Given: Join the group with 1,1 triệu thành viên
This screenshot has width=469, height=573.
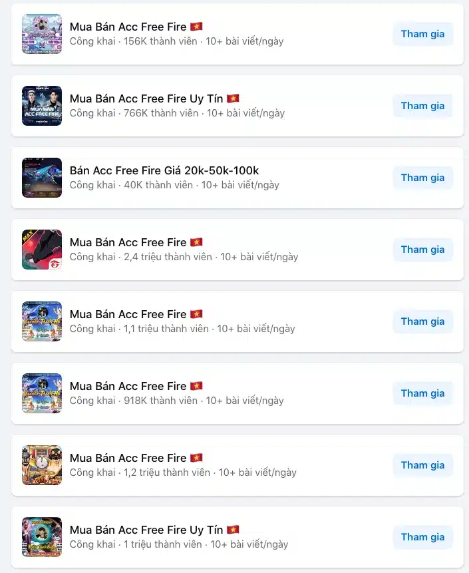Looking at the screenshot, I should [x=422, y=321].
